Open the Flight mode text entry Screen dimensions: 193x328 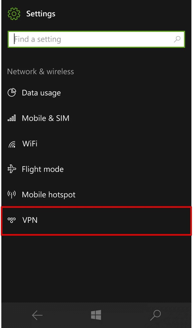pyautogui.click(x=43, y=169)
